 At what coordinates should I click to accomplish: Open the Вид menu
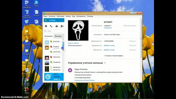(x=73, y=16)
